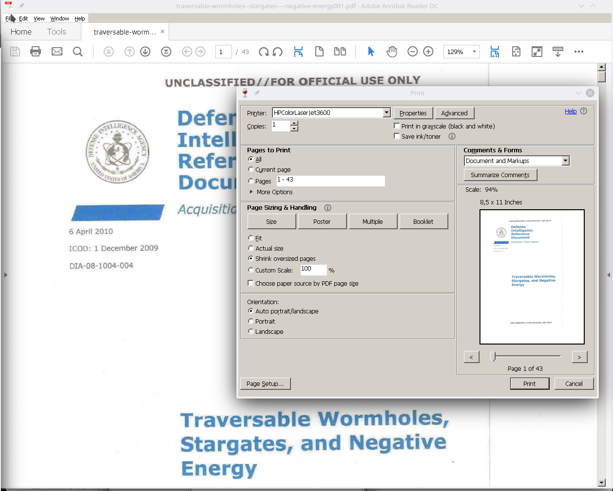This screenshot has height=491, width=613.
Task: Click the Custom Scale percentage field
Action: (x=313, y=270)
